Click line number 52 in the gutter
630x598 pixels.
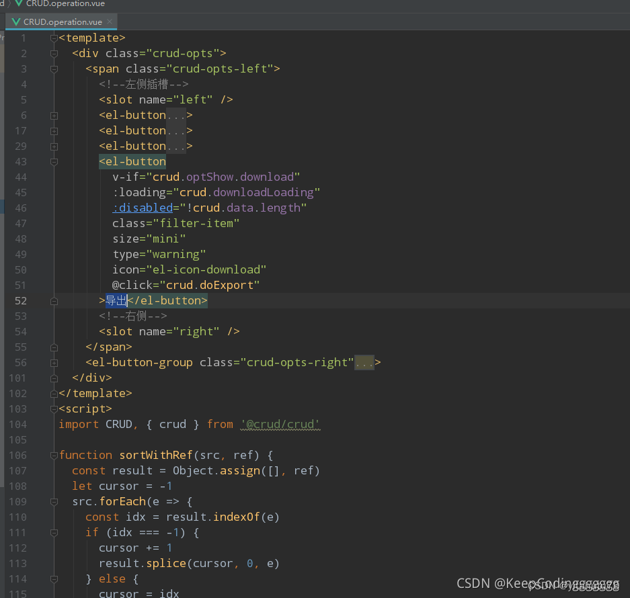tap(21, 301)
